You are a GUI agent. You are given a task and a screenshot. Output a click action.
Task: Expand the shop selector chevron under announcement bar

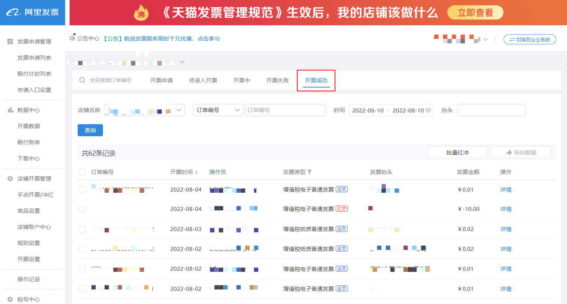[x=182, y=62]
